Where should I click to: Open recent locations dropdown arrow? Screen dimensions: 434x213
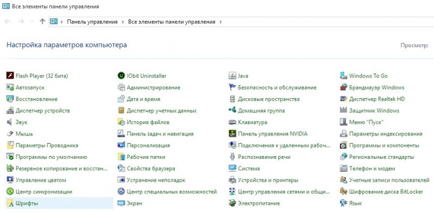32,22
